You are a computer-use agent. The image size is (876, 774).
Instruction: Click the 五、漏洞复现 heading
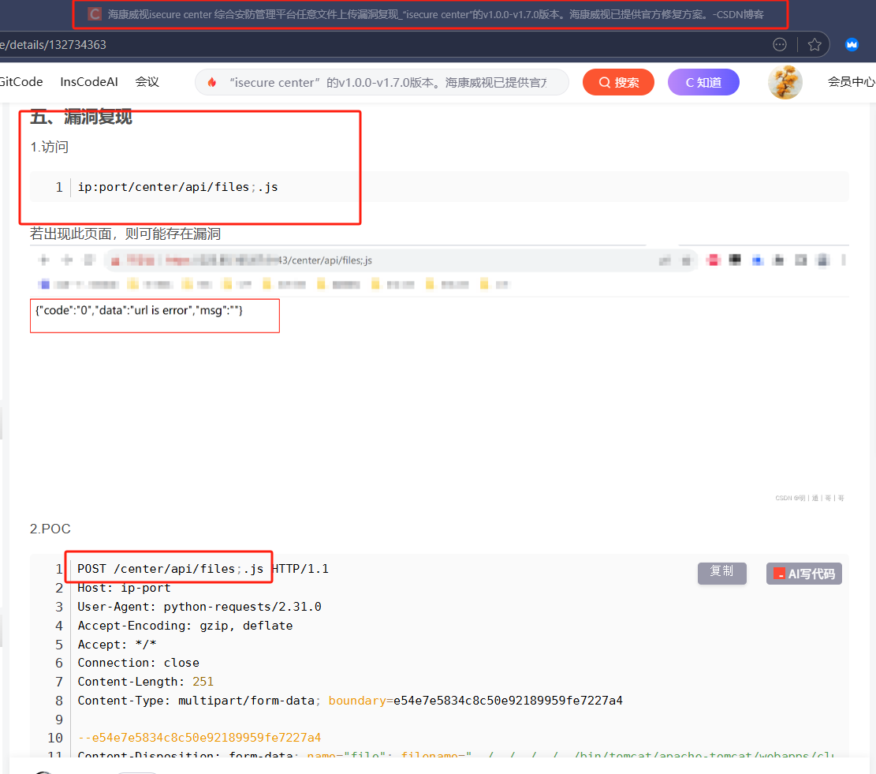click(81, 117)
